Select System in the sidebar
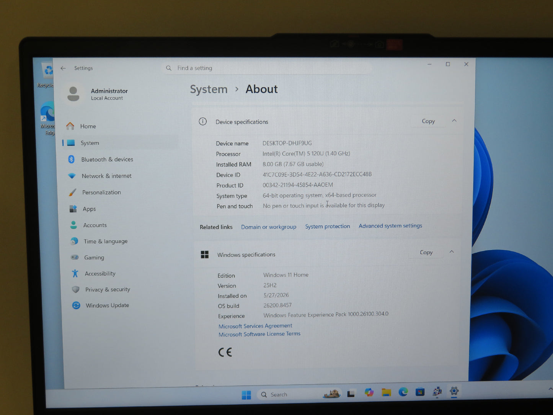 point(120,143)
